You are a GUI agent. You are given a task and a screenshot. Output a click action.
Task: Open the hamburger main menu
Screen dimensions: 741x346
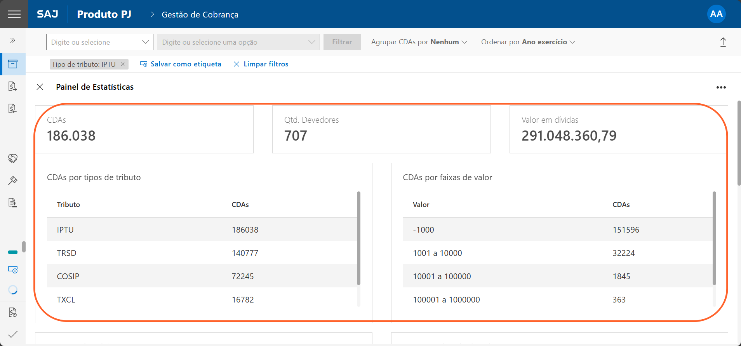pos(14,14)
